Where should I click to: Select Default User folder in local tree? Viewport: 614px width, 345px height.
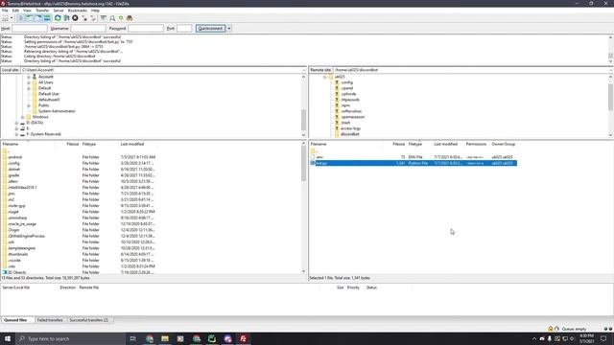(x=49, y=94)
